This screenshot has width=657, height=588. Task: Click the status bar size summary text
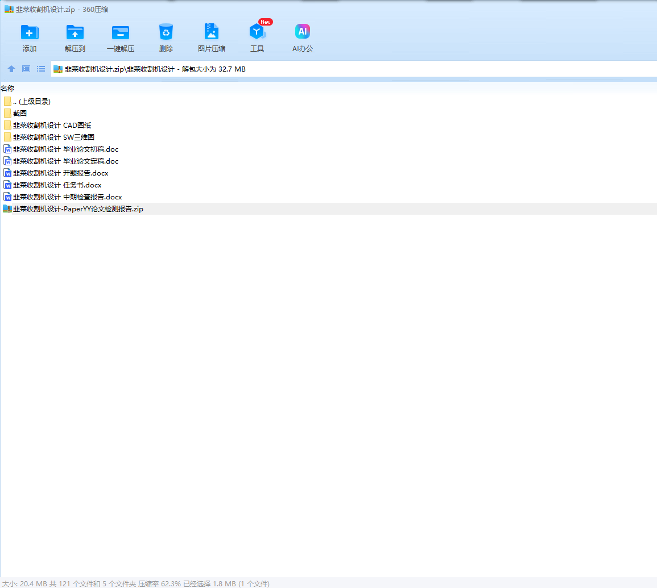pyautogui.click(x=136, y=583)
